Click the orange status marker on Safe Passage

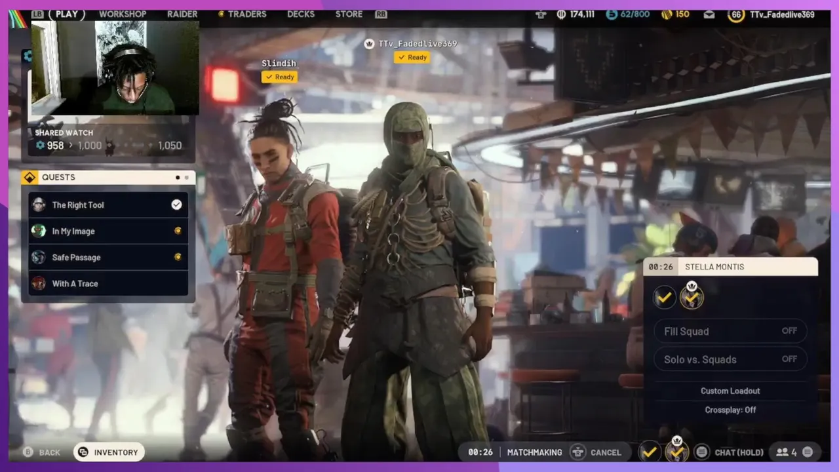click(x=178, y=257)
